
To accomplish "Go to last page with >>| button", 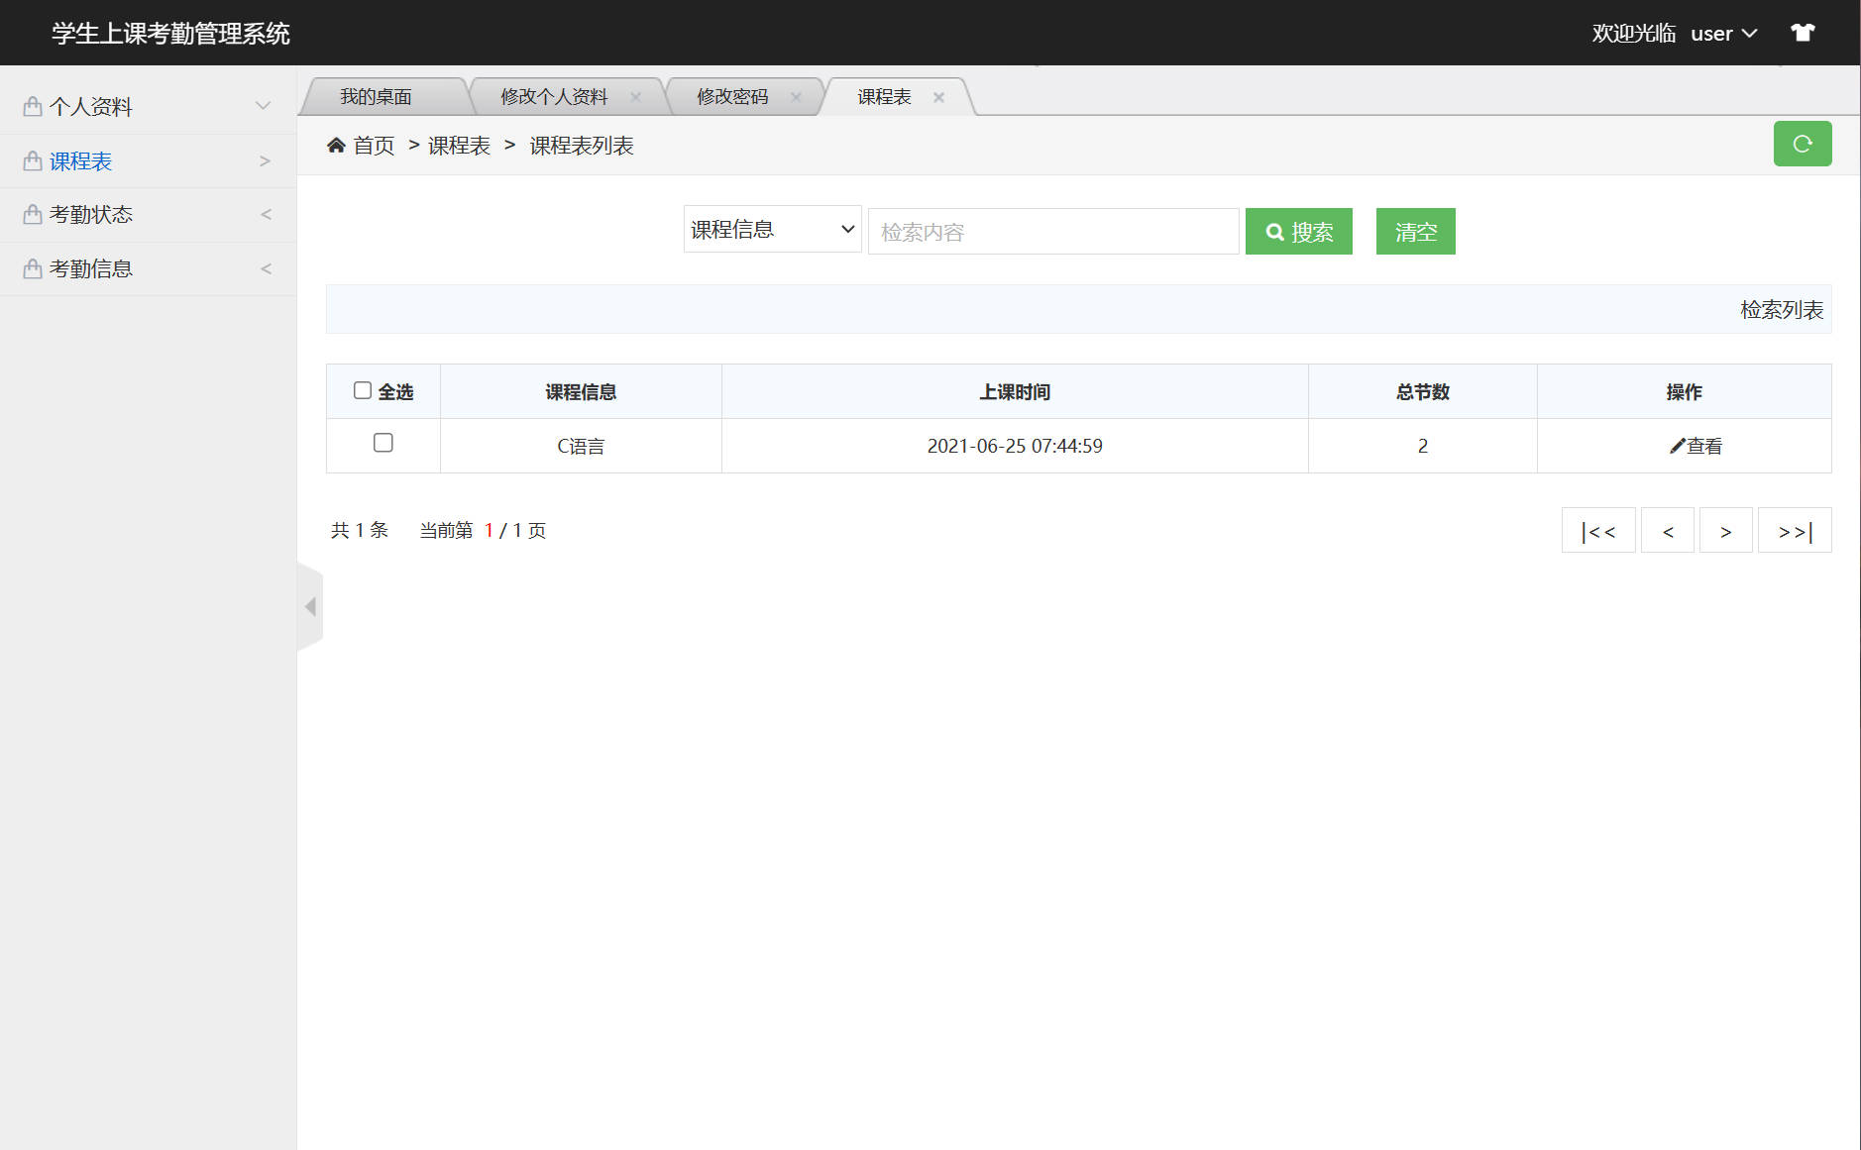I will tap(1795, 530).
